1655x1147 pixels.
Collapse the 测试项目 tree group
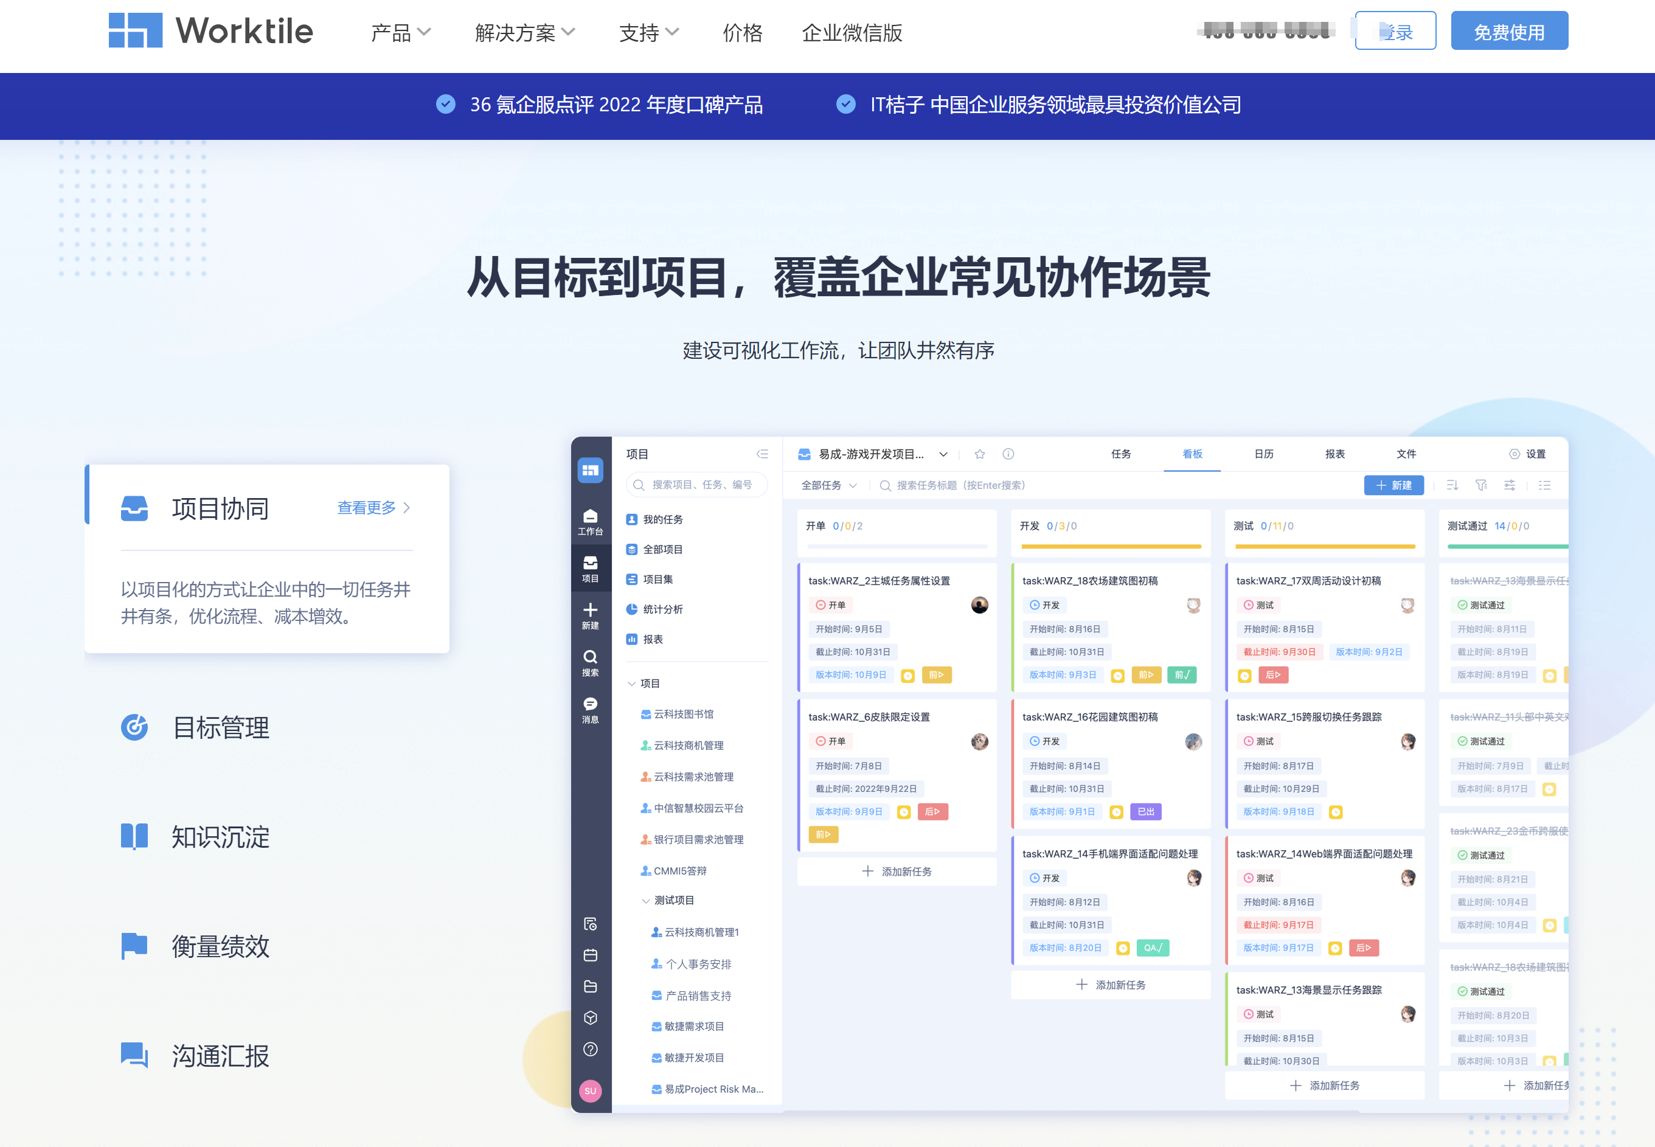645,901
